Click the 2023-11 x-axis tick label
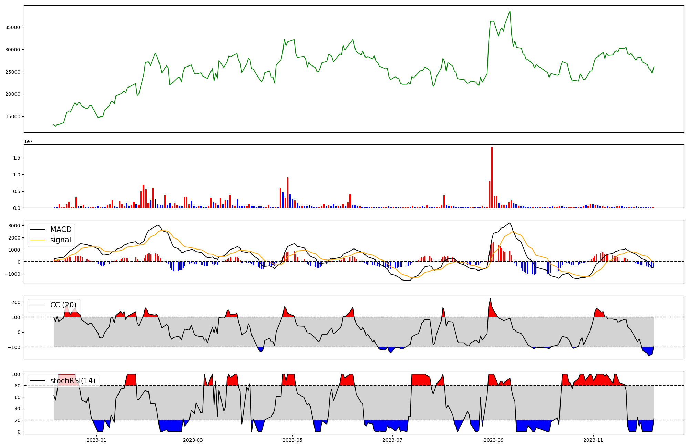Image resolution: width=689 pixels, height=448 pixels. 593,440
